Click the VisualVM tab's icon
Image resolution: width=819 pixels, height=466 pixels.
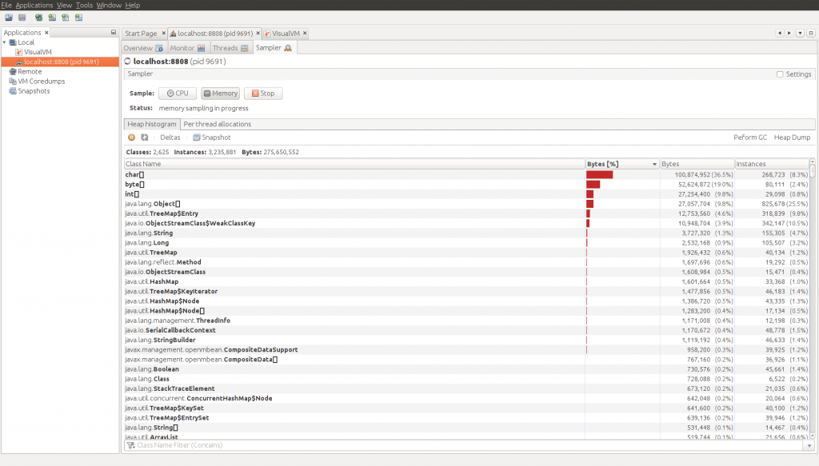[x=267, y=34]
